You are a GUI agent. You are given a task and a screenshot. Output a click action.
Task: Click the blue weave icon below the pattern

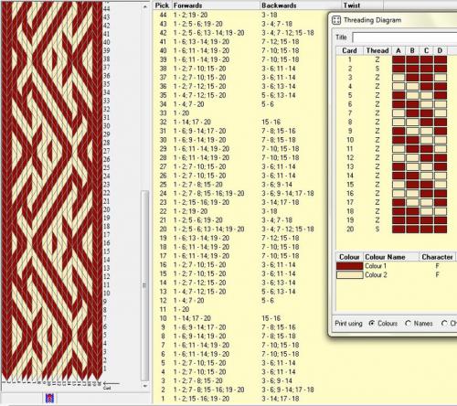(49, 398)
